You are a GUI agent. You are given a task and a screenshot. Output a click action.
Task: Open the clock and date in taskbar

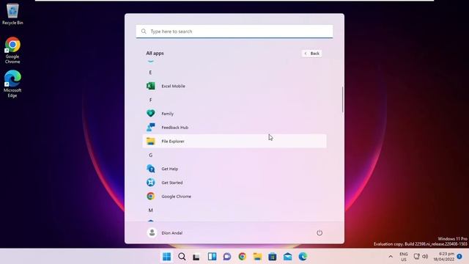444,257
